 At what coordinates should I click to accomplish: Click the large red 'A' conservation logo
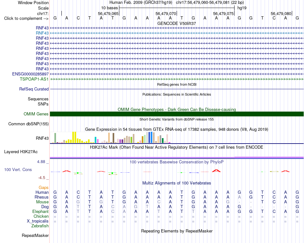click(216, 171)
